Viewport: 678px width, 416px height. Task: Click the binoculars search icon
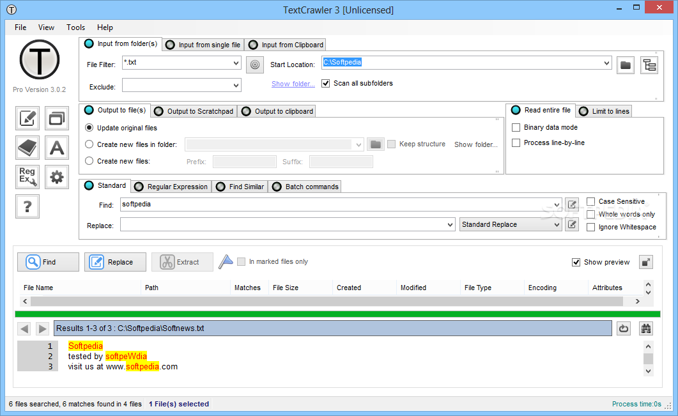click(646, 328)
